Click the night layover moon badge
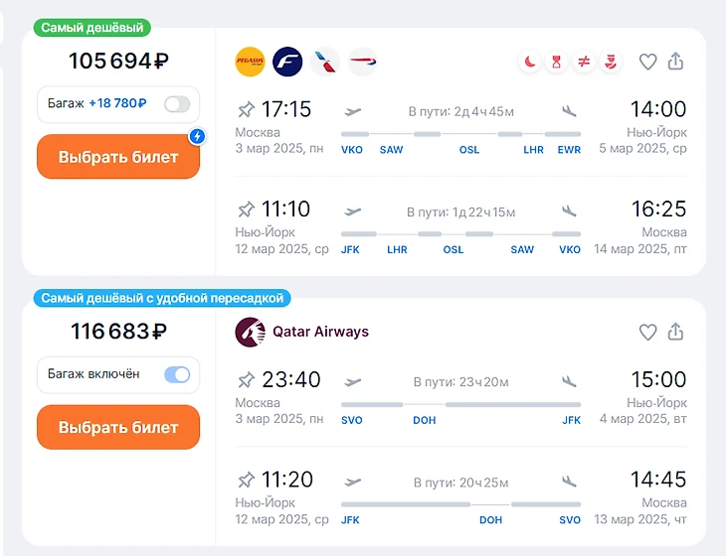 (x=530, y=62)
